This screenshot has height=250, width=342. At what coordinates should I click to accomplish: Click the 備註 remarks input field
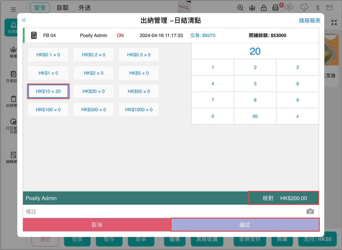(x=162, y=212)
